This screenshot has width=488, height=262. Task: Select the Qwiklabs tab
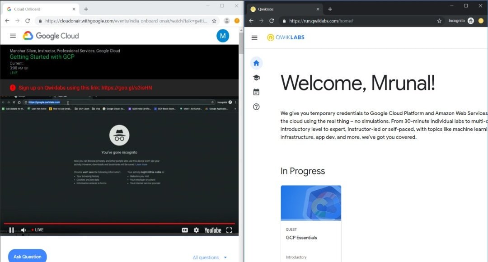285,9
